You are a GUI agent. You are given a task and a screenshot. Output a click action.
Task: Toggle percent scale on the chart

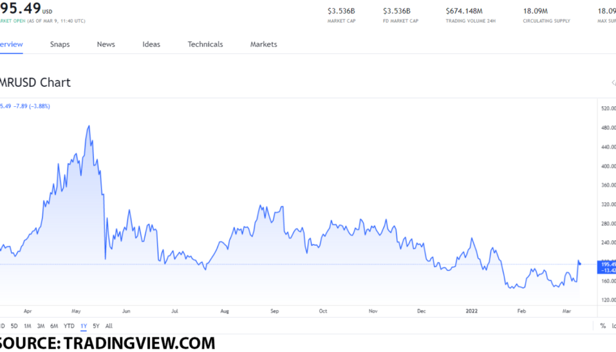click(x=603, y=326)
